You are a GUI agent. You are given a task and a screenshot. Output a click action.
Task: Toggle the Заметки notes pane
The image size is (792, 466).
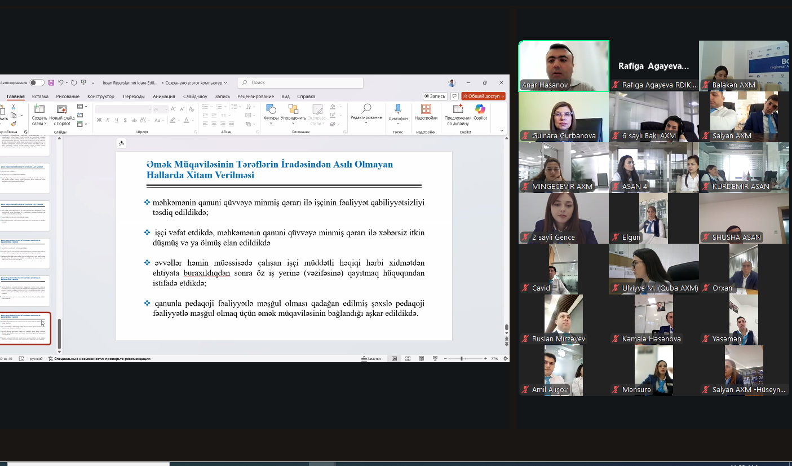(x=371, y=359)
